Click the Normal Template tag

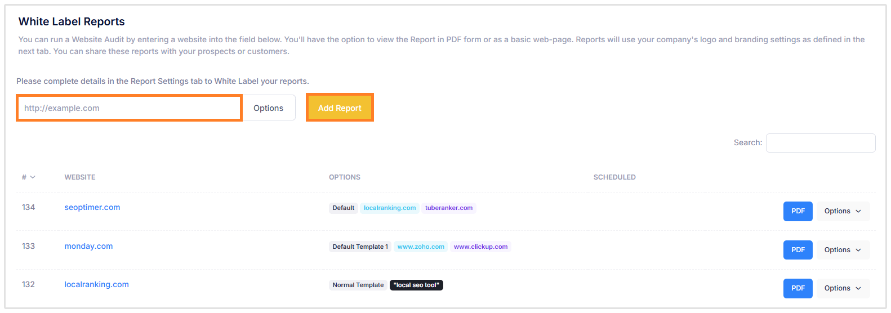click(x=358, y=285)
